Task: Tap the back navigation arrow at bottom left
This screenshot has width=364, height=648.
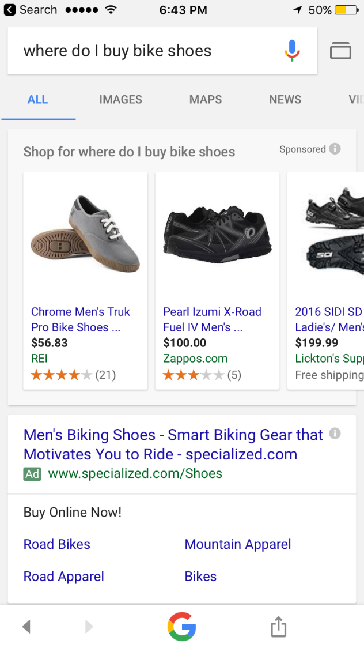Action: pyautogui.click(x=26, y=627)
